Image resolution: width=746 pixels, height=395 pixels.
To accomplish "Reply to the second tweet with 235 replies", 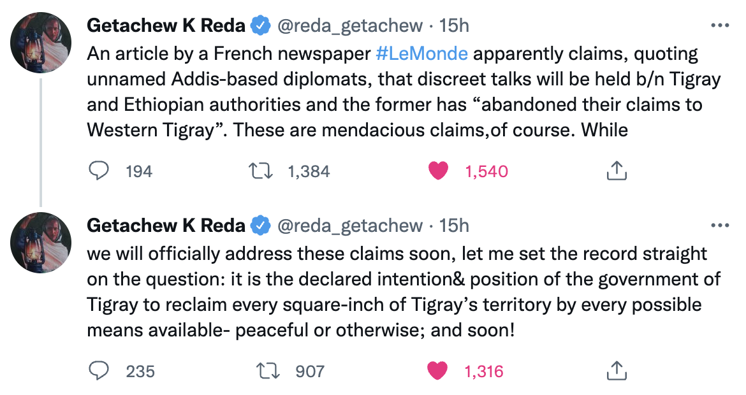I will coord(98,371).
